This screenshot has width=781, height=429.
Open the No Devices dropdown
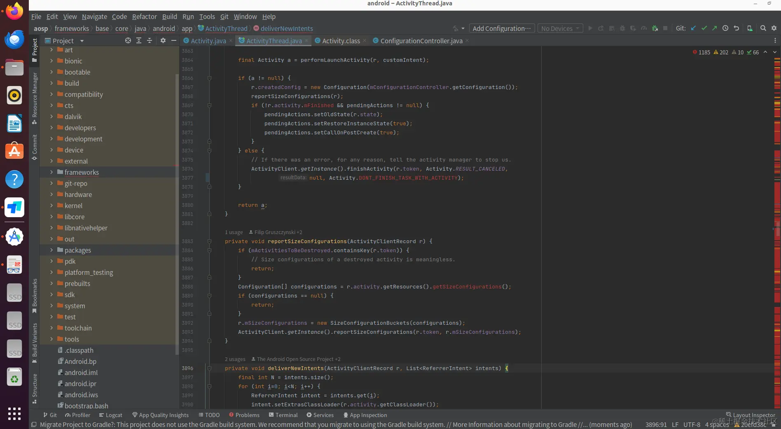(x=560, y=28)
